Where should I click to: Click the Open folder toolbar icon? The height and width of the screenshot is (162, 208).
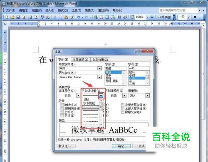coord(12,17)
